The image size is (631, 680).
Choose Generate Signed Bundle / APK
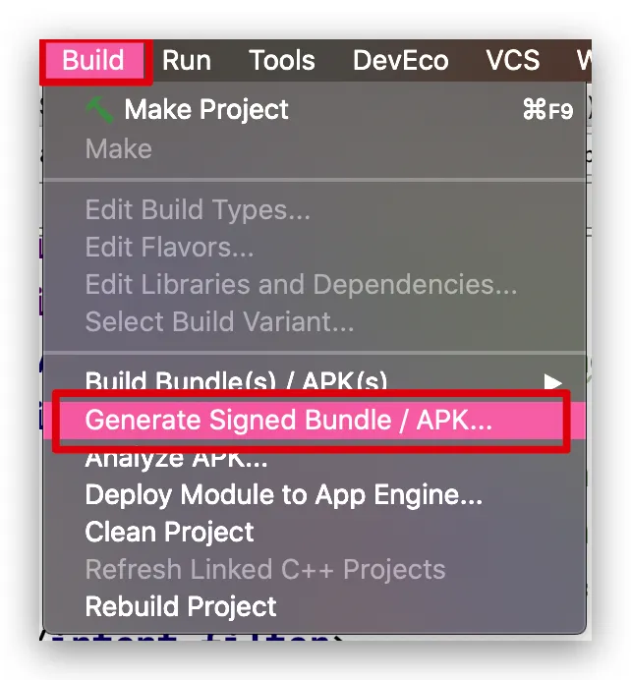[x=315, y=421]
